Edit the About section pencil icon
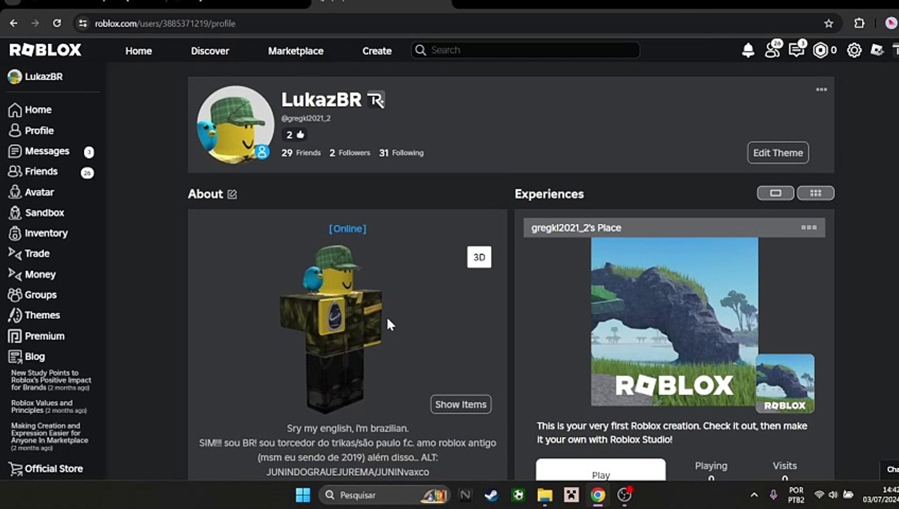Viewport: 899px width, 509px height. [232, 194]
